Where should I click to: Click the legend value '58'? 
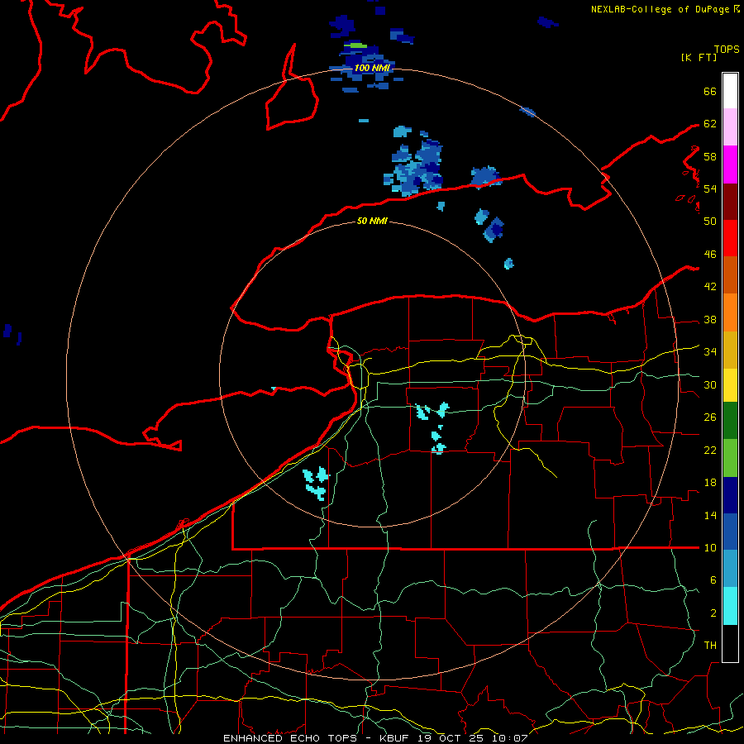[x=710, y=156]
